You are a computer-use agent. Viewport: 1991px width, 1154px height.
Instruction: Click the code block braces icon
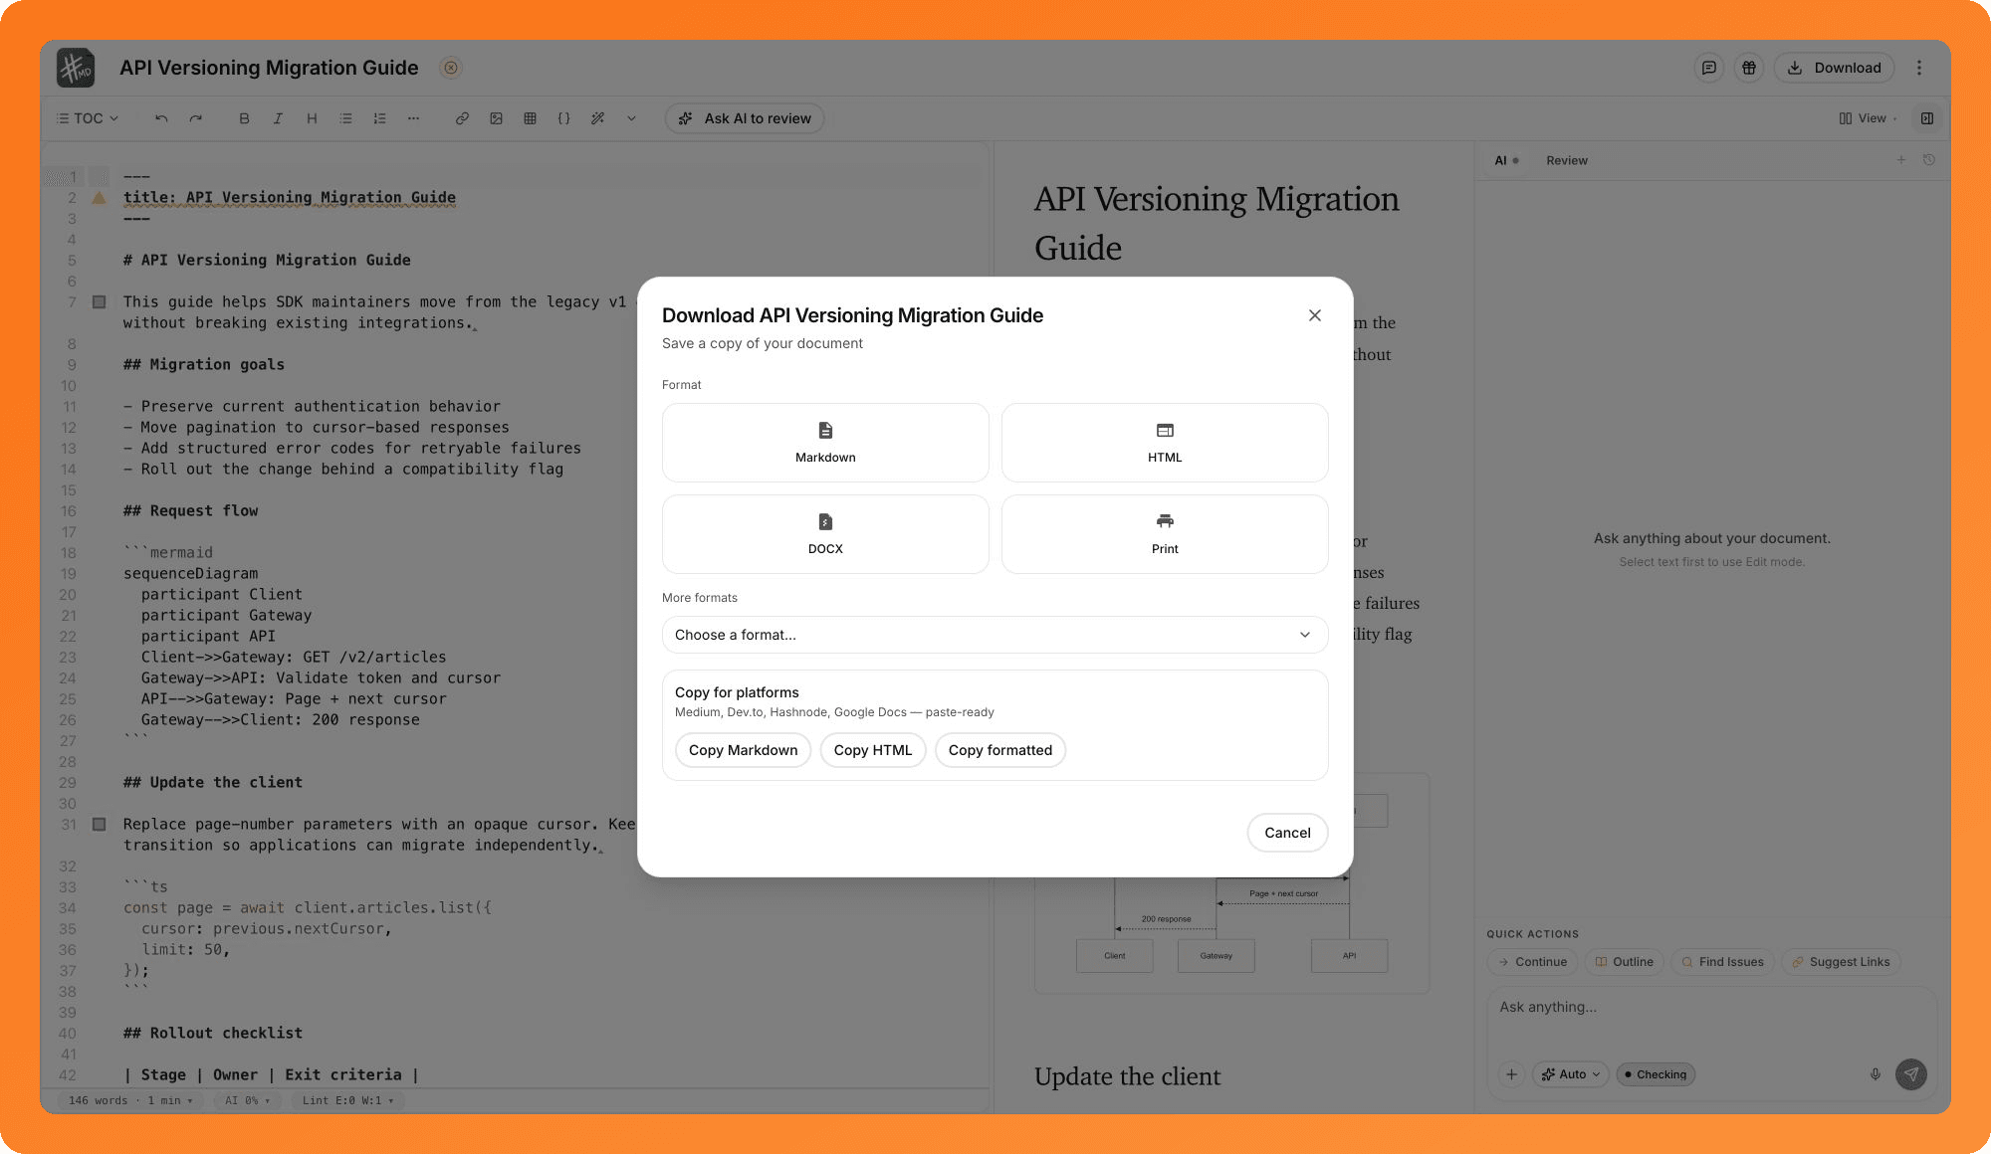[563, 118]
